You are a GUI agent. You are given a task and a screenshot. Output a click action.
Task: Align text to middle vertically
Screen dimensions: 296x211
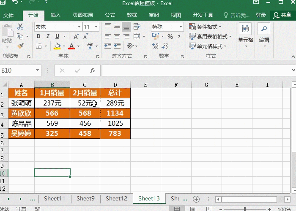[117, 27]
